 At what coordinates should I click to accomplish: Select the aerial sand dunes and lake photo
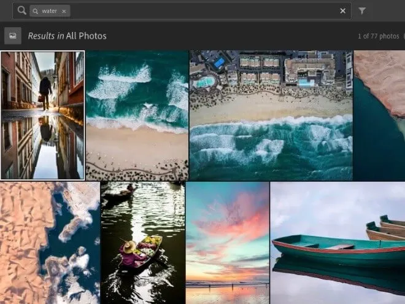coord(50,243)
